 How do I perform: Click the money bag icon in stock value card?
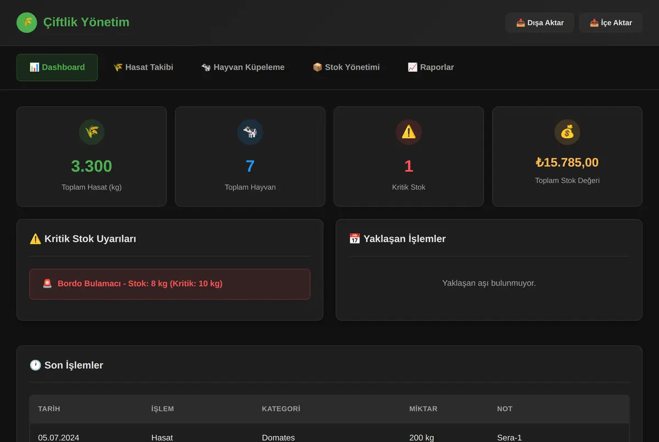pyautogui.click(x=567, y=132)
